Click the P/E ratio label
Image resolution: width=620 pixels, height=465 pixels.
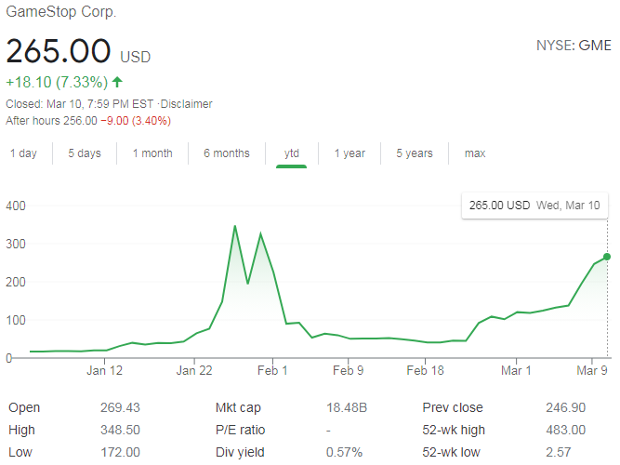point(241,430)
